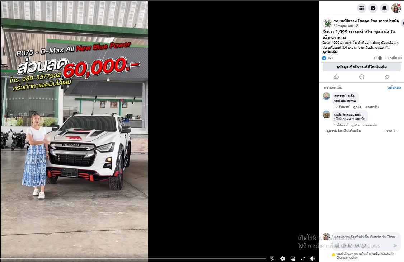The height and width of the screenshot is (262, 404).
Task: Open the page avatar of รถยนต์มือสอง โชคคูณโชค
Action: (327, 23)
